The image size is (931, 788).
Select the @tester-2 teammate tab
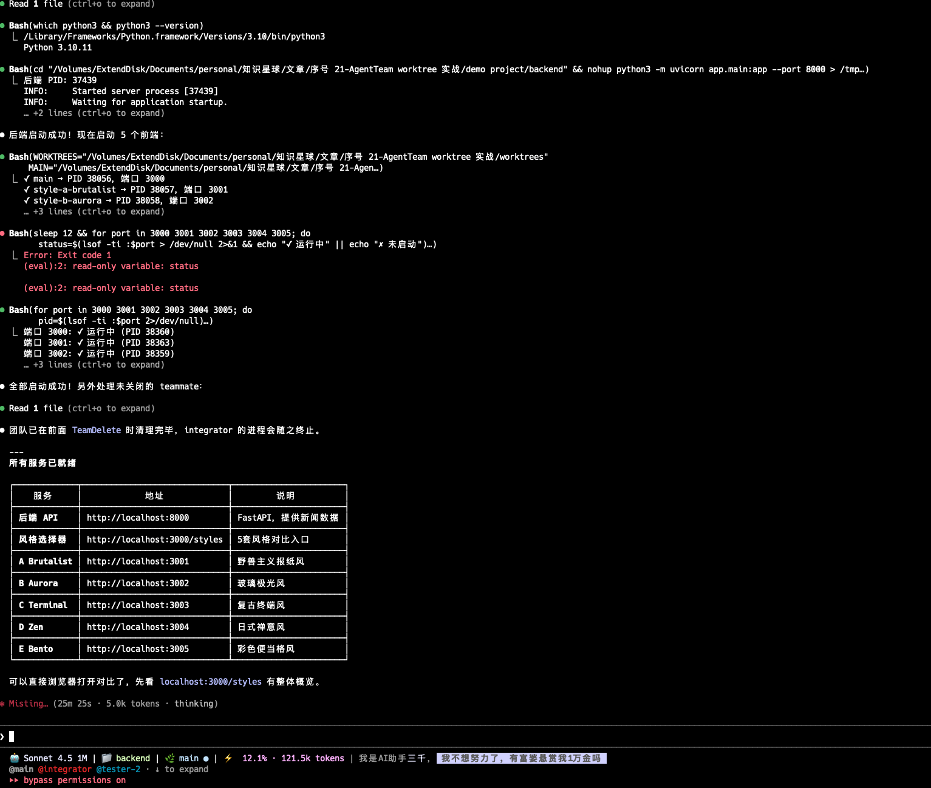pos(118,769)
